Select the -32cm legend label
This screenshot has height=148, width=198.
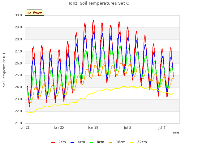coord(142,142)
